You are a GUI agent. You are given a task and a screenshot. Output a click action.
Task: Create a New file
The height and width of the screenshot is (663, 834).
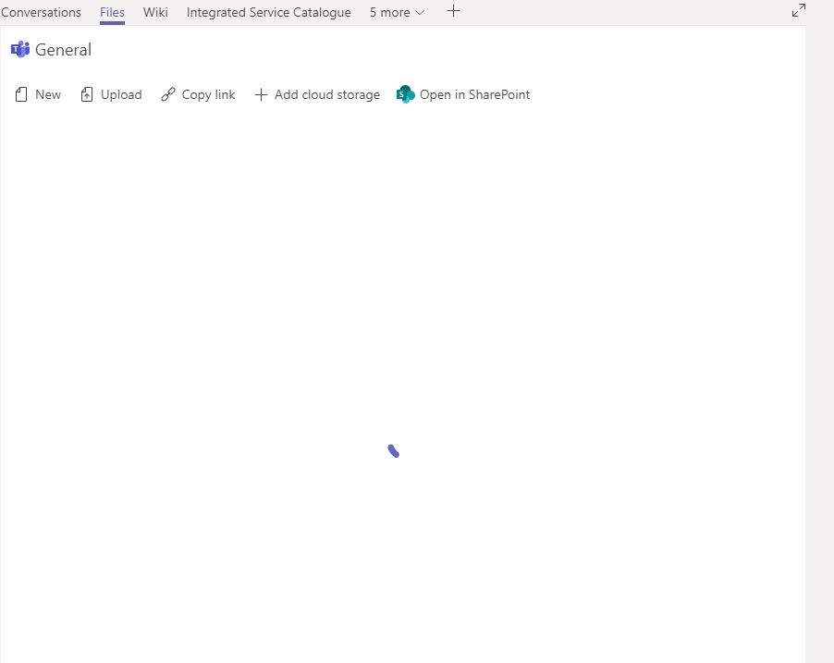(38, 94)
